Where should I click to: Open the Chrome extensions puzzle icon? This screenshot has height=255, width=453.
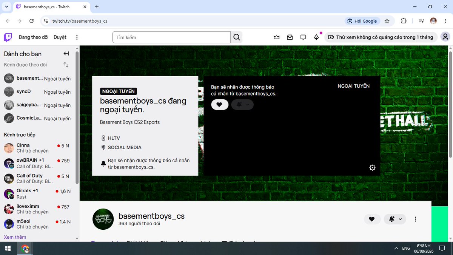pyautogui.click(x=404, y=21)
